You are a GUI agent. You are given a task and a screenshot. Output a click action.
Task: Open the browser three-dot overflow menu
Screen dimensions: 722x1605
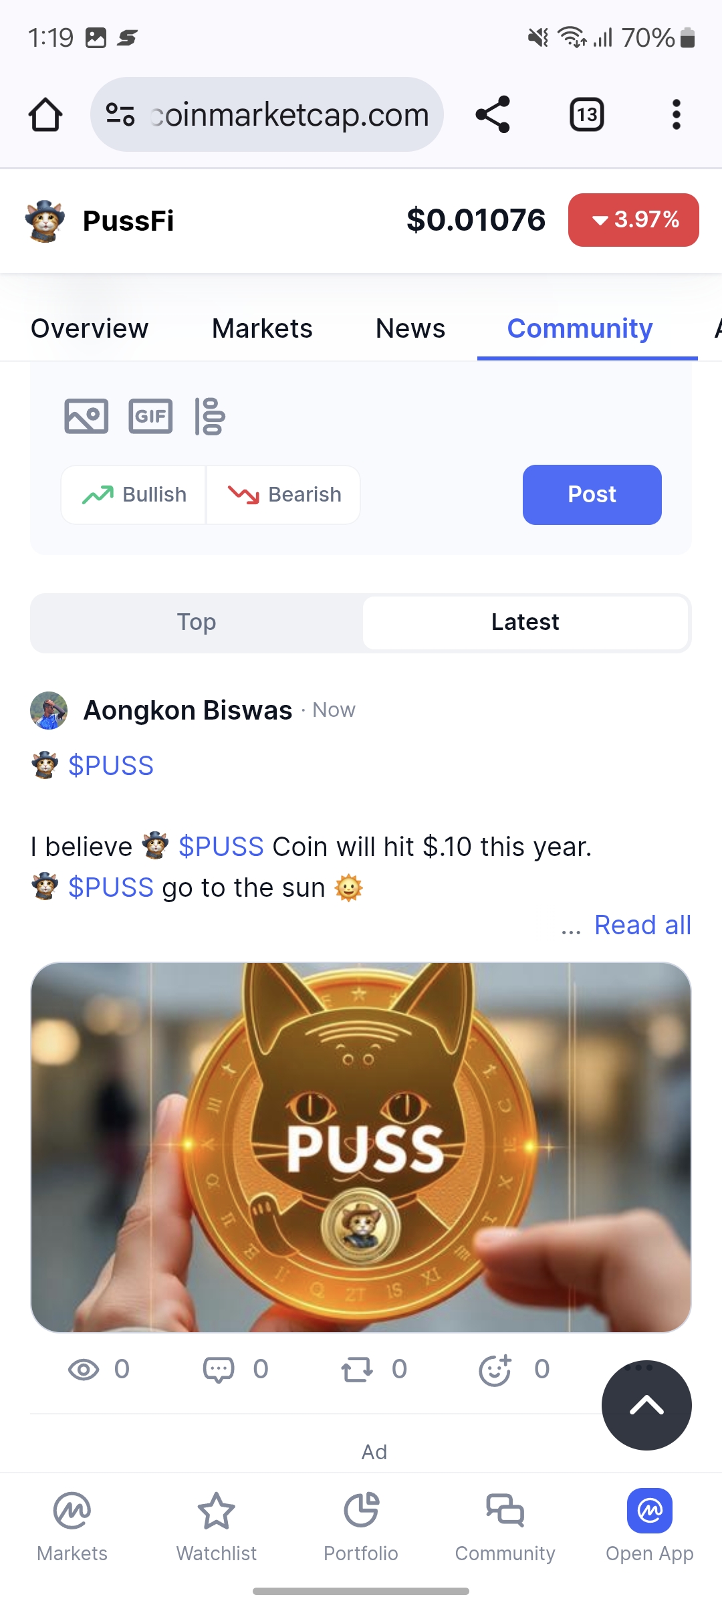click(x=677, y=114)
